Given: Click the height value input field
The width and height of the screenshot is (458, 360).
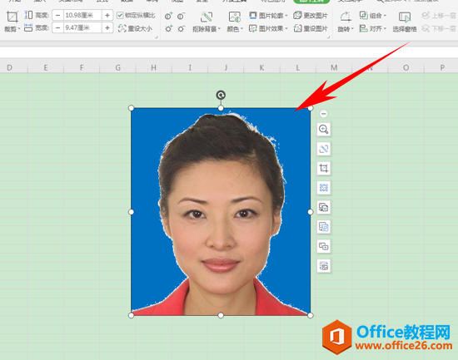Looking at the screenshot, I should click(x=82, y=15).
